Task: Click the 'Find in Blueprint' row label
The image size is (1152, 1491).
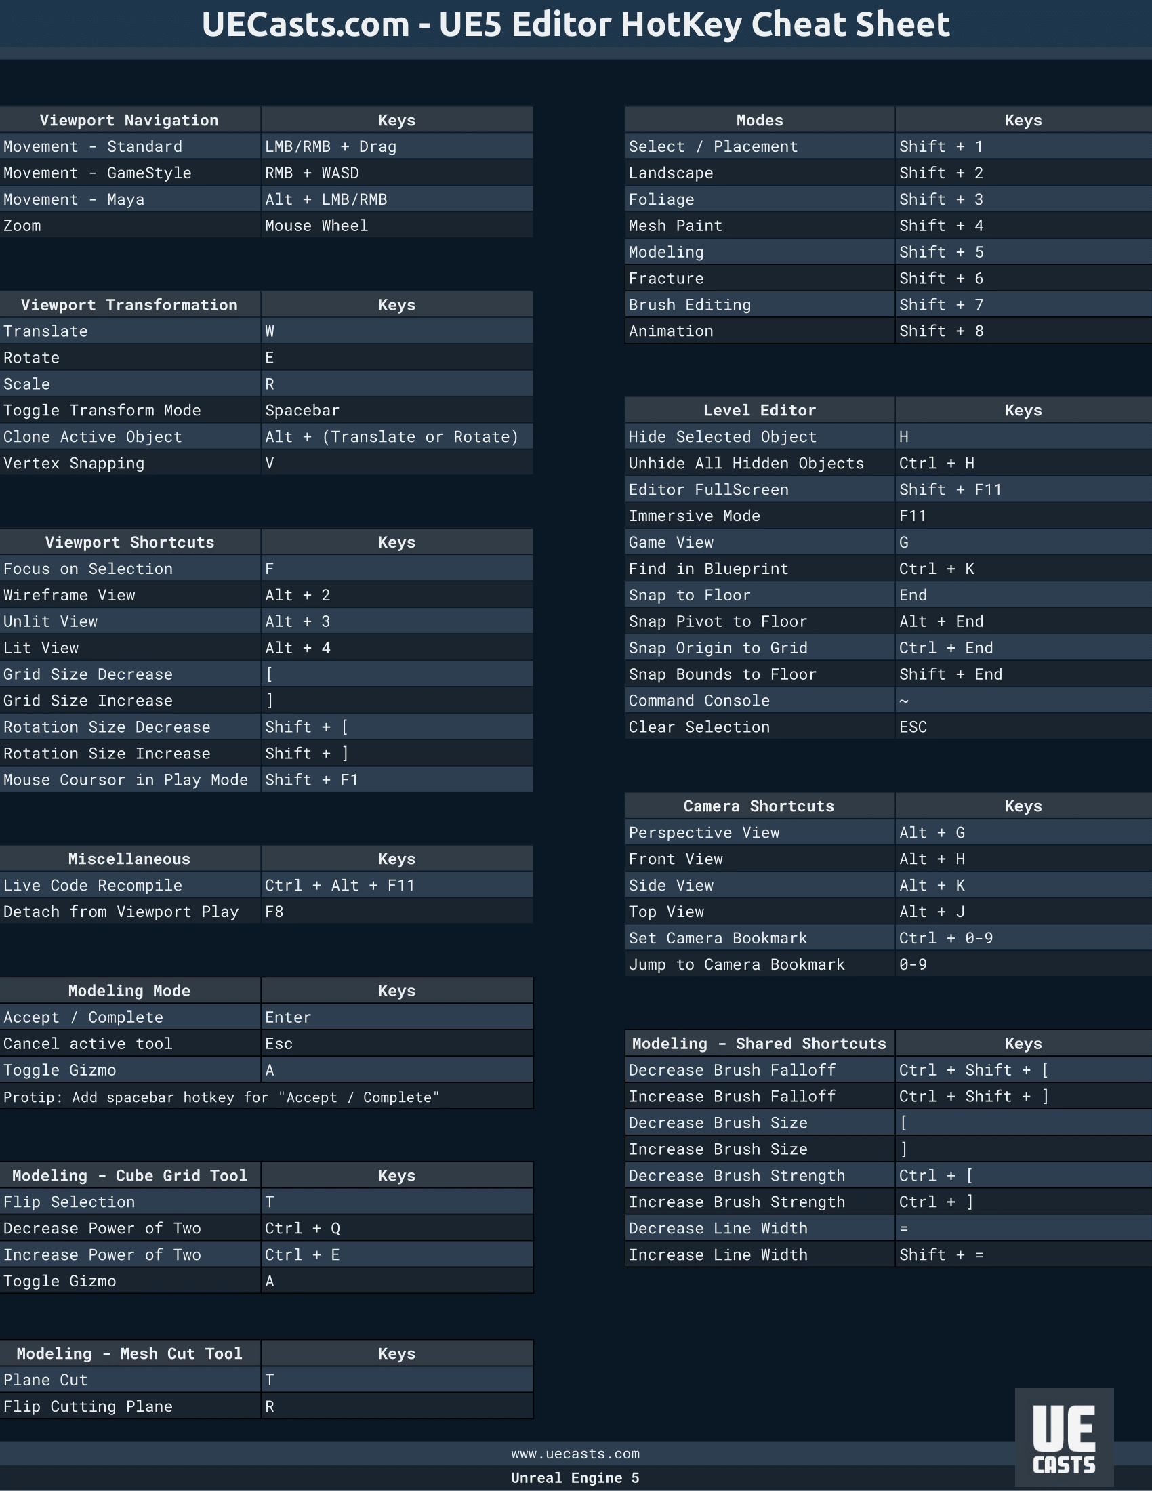Action: click(x=760, y=569)
